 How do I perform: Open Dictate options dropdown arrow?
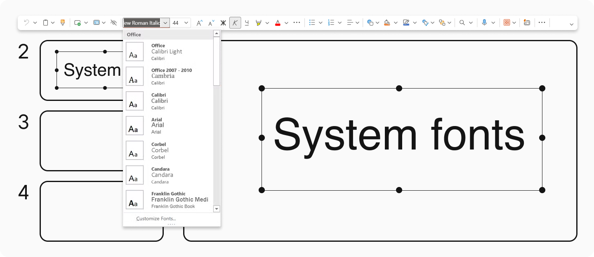(x=493, y=23)
